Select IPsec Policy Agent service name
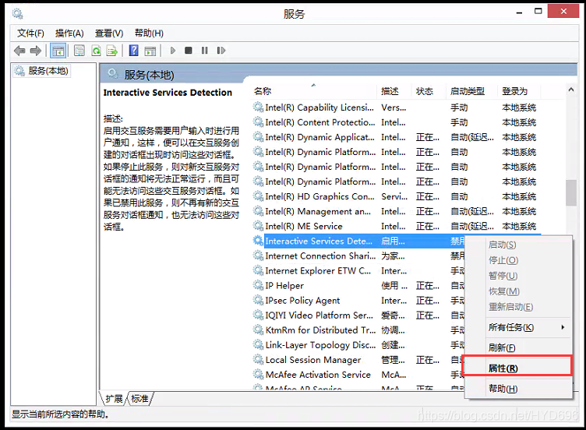586x430 pixels. click(x=302, y=300)
